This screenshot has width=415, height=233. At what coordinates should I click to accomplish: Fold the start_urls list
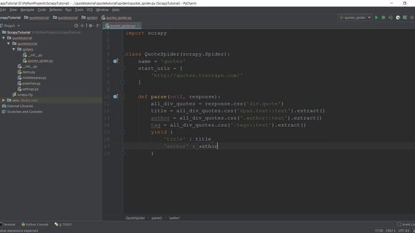click(x=123, y=69)
